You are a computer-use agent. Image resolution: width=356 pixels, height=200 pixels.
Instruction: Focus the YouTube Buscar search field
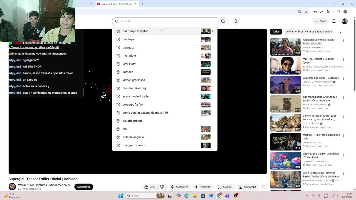tap(165, 21)
